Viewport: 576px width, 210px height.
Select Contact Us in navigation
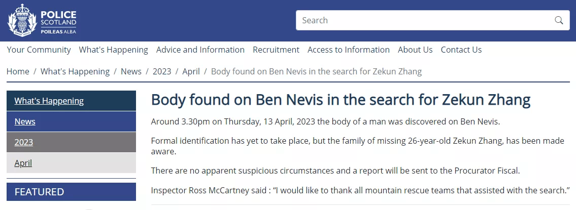461,50
